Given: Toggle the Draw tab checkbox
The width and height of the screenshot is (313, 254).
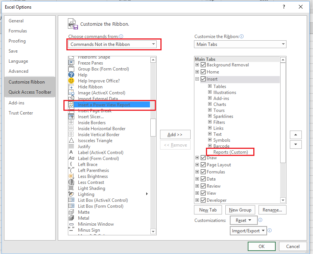Looking at the screenshot, I should [203, 157].
